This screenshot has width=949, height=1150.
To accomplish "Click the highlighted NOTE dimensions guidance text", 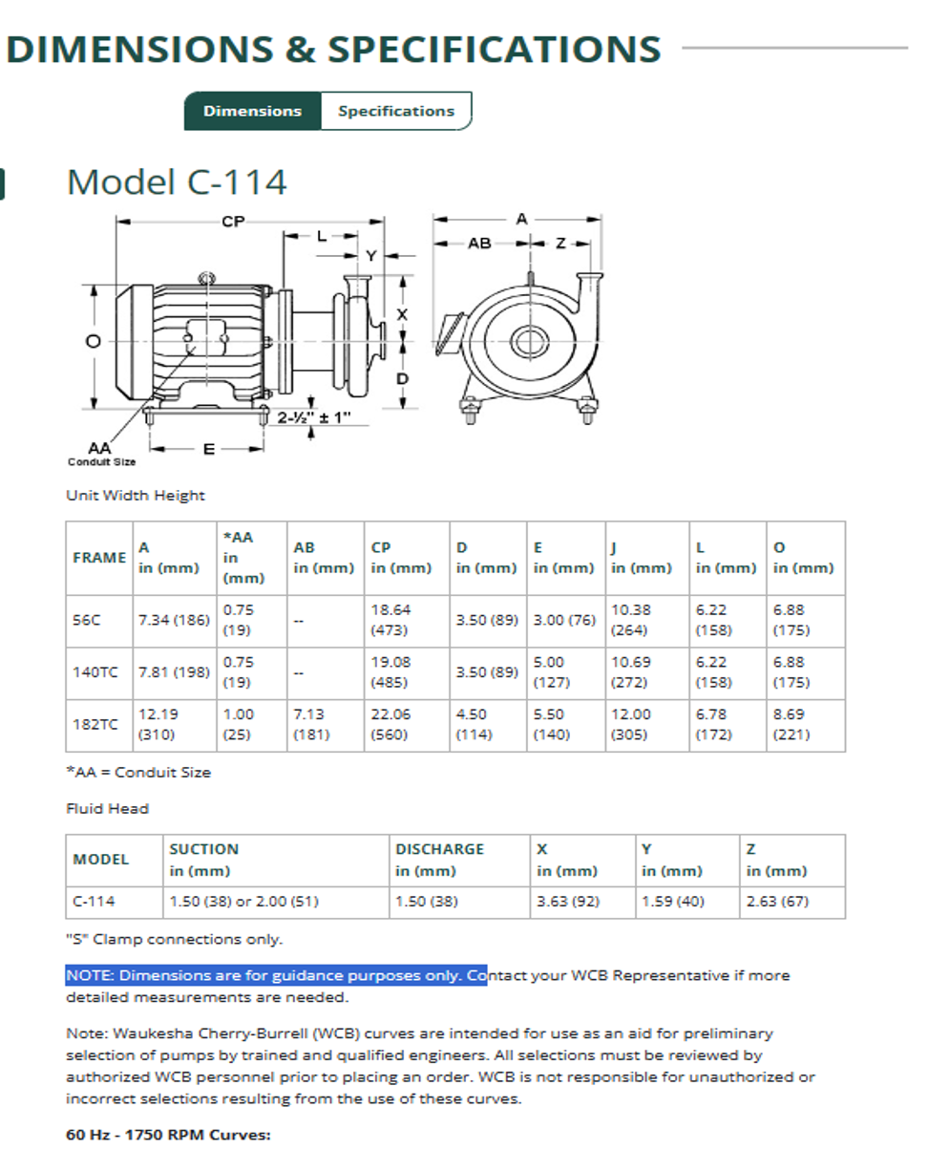I will click(276, 975).
